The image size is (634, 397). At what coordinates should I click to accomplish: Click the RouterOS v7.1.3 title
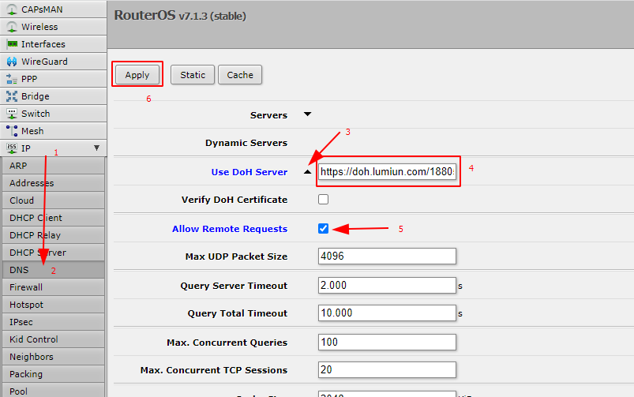tap(180, 15)
